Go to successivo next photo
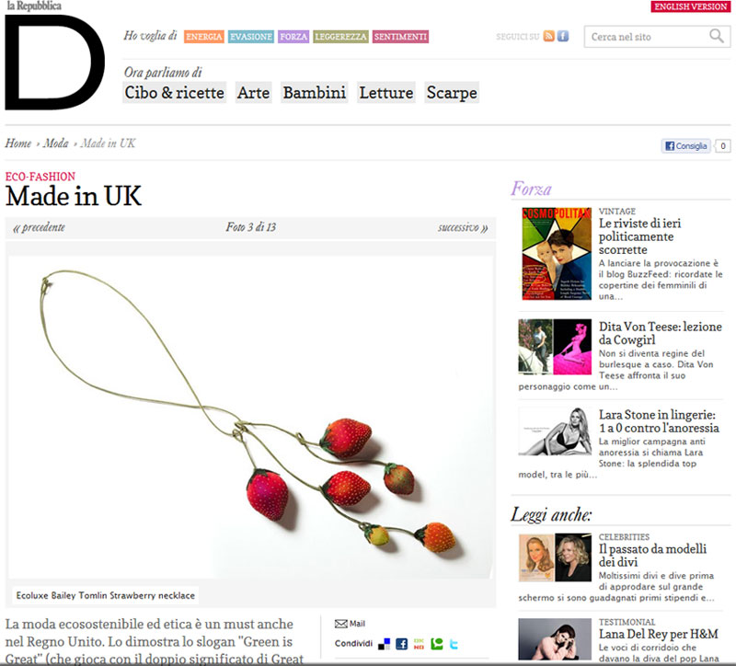This screenshot has height=666, width=736. click(x=463, y=227)
